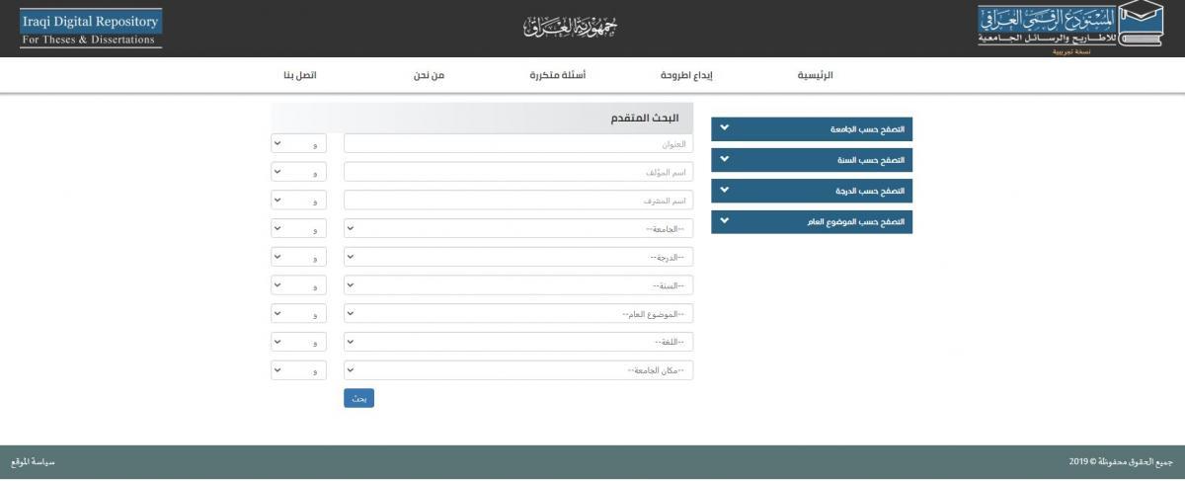Open the submit thesis (إيداع اطروحة) page
Screen dimensions: 1185x481
coord(686,76)
